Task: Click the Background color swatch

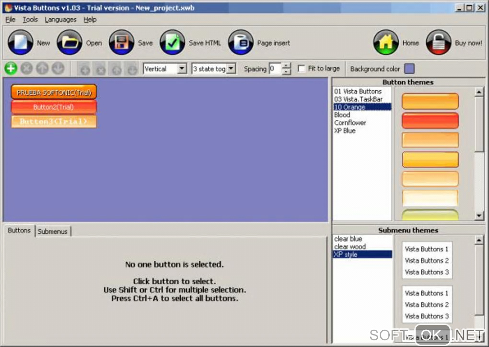Action: coord(409,69)
